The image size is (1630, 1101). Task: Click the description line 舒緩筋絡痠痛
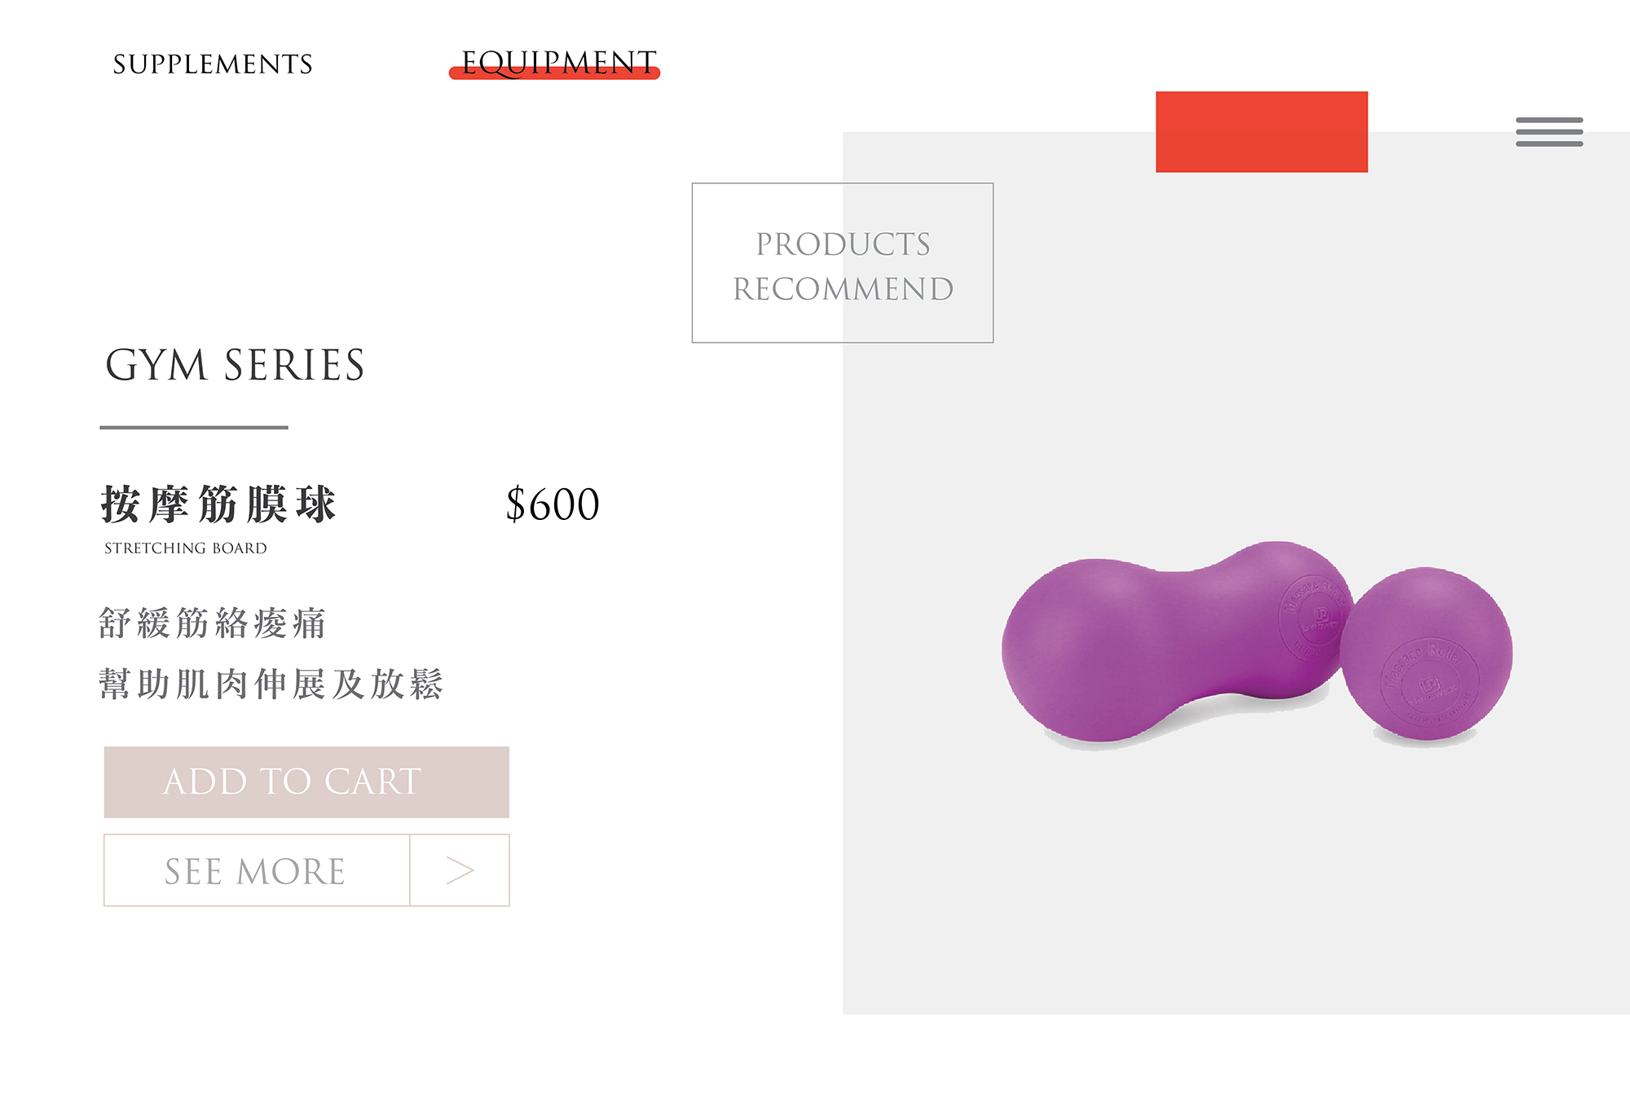[213, 623]
